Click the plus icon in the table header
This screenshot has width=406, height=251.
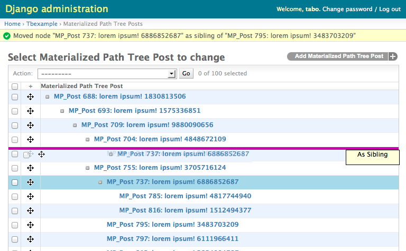(31, 86)
